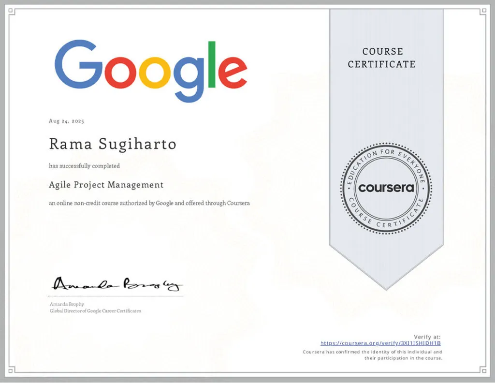Click the date Aug 24, 2025
This screenshot has height=383, width=495.
(67, 121)
